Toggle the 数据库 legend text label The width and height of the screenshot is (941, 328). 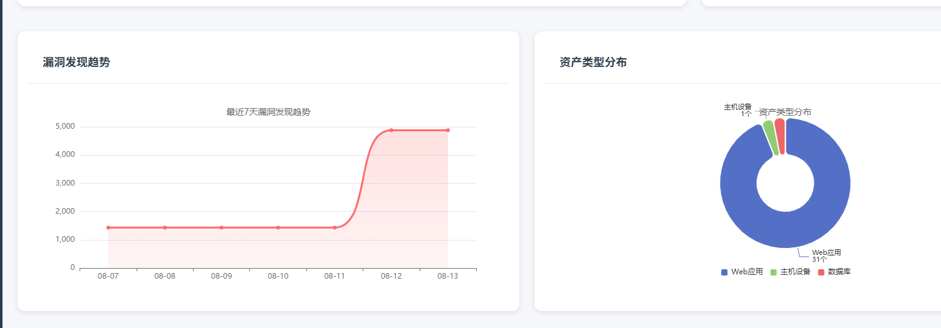(839, 272)
